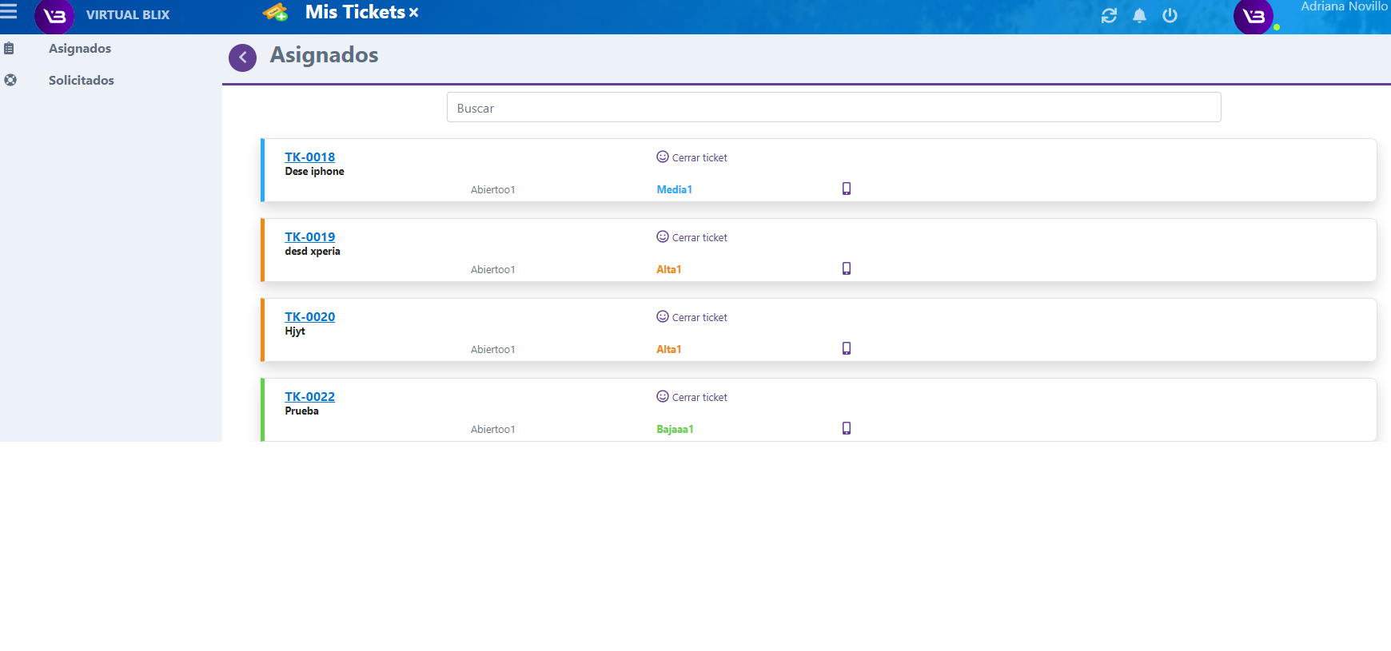
Task: Click the ticket icon beside Mis Tickets
Action: point(275,13)
